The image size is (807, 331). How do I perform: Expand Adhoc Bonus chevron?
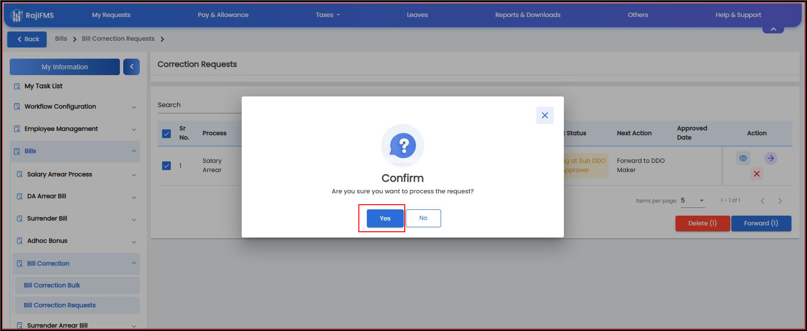134,242
